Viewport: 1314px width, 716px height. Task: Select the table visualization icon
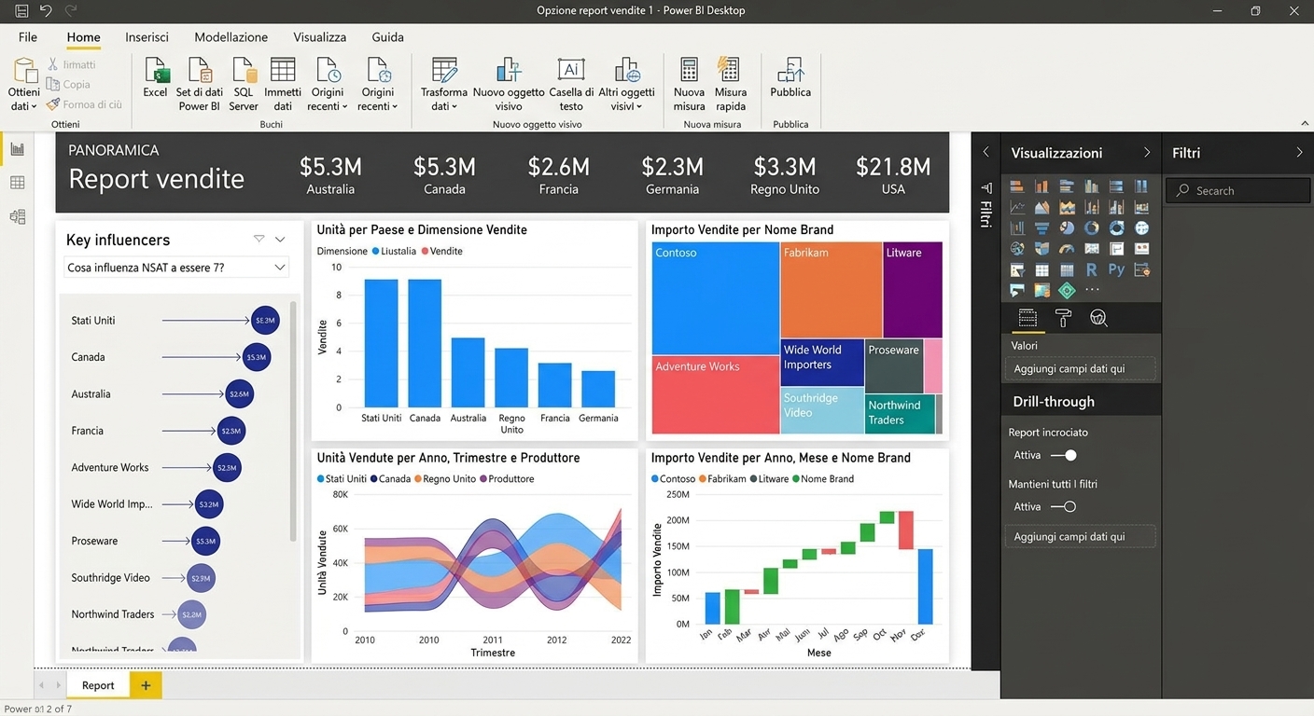1041,269
